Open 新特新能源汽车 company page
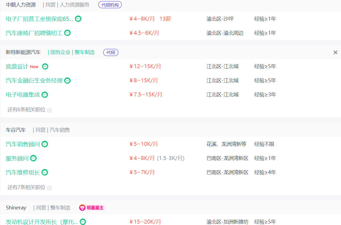The height and width of the screenshot is (225, 341). [23, 52]
